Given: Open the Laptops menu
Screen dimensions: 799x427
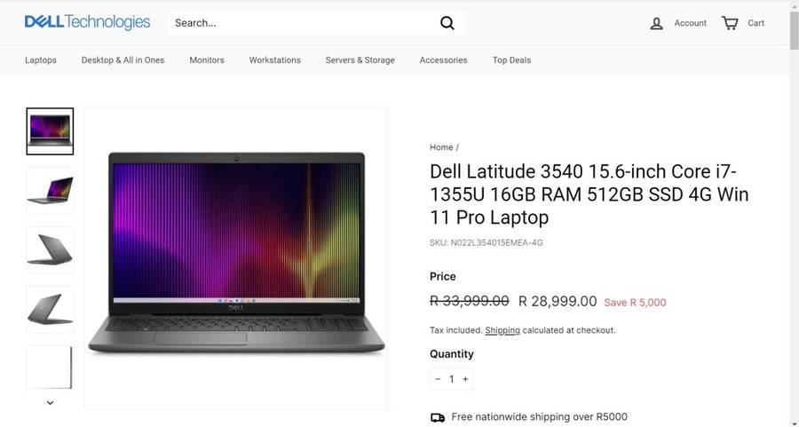Looking at the screenshot, I should (x=41, y=60).
